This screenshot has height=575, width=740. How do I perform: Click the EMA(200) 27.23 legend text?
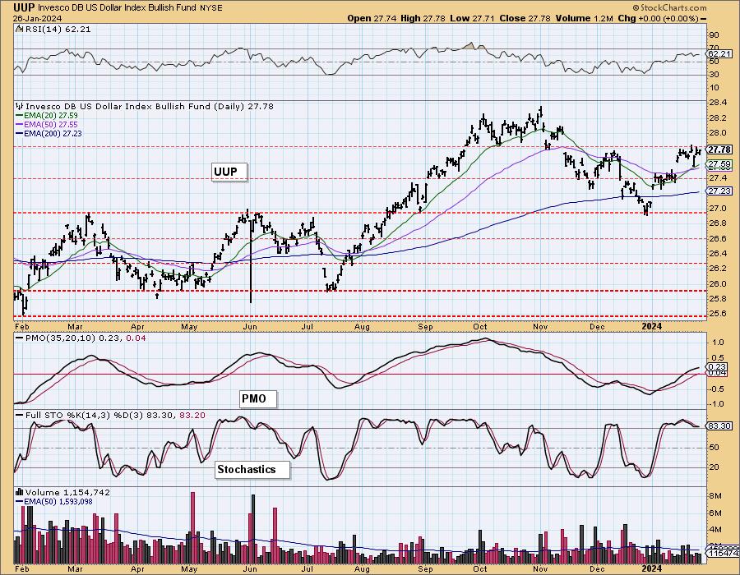click(53, 133)
